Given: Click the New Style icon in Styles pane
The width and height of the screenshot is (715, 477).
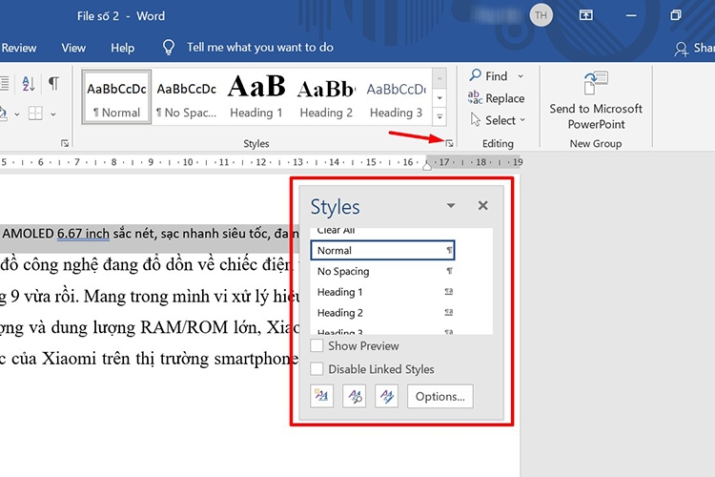Looking at the screenshot, I should [x=322, y=396].
